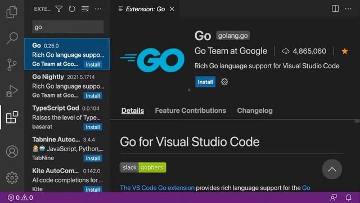Open the Explorer view in activity bar

[12, 12]
